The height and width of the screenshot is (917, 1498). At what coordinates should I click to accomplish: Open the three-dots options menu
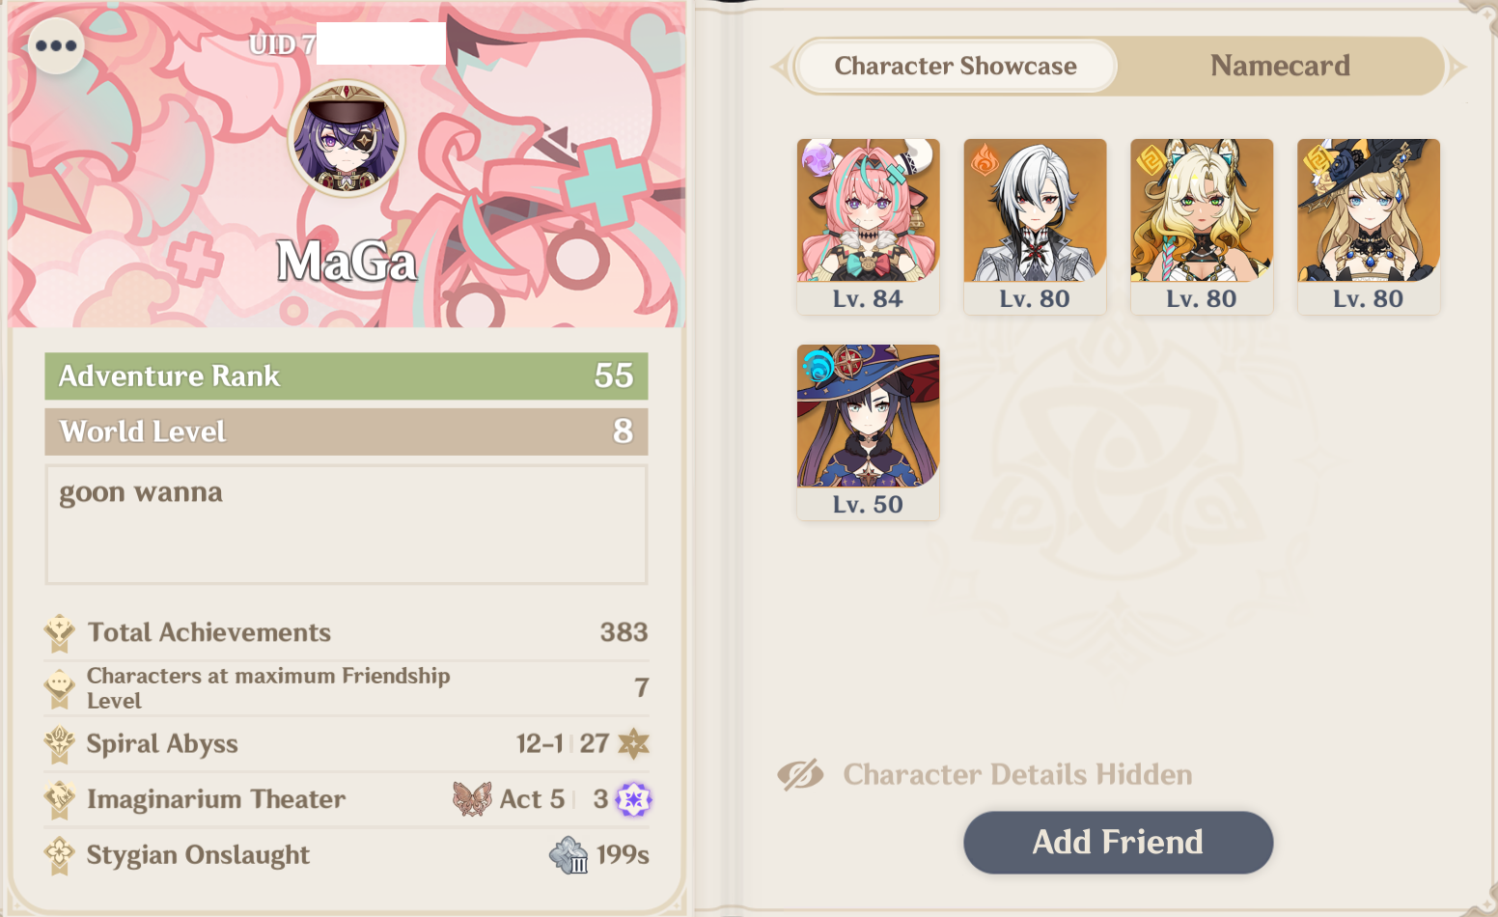tap(56, 45)
